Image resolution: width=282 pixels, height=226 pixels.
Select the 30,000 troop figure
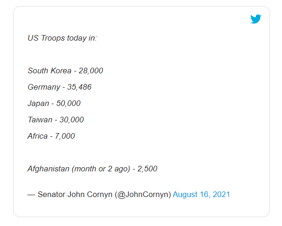(x=71, y=120)
